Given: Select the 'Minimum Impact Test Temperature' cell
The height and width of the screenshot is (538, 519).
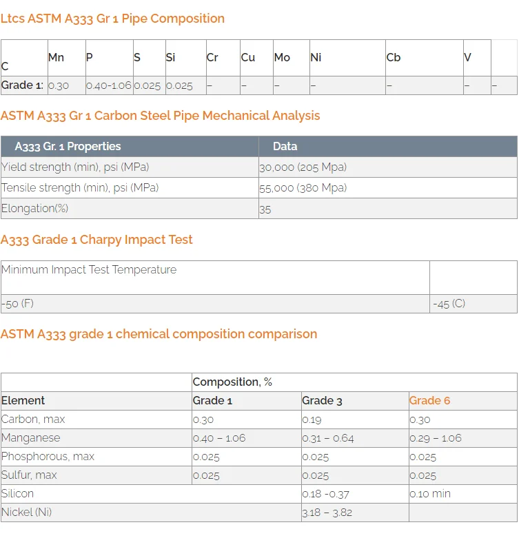Looking at the screenshot, I should [x=89, y=270].
